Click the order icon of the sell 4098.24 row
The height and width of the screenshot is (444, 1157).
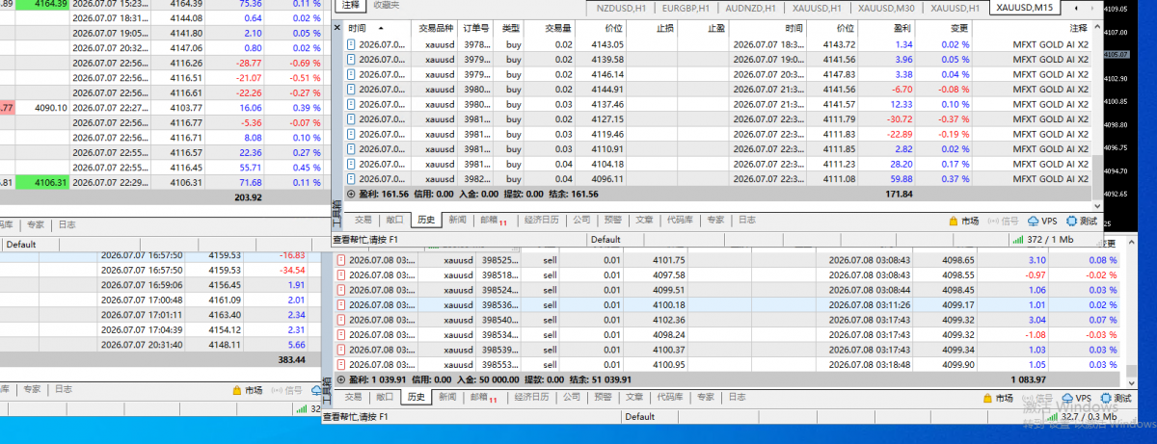coord(340,334)
